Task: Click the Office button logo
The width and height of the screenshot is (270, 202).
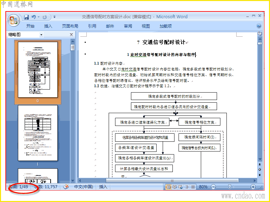Action: pyautogui.click(x=13, y=21)
